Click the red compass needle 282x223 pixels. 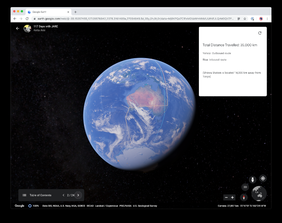[244, 197]
